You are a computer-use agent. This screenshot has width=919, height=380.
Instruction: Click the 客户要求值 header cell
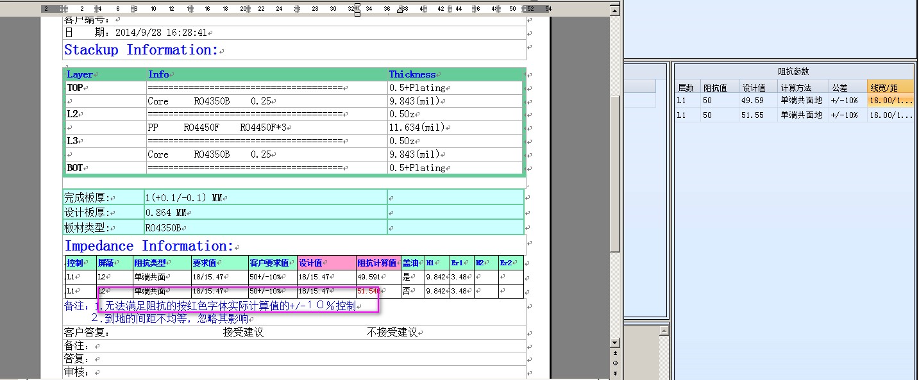[272, 263]
